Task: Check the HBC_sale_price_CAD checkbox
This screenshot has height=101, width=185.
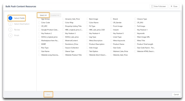Action: pyautogui.click(x=87, y=30)
